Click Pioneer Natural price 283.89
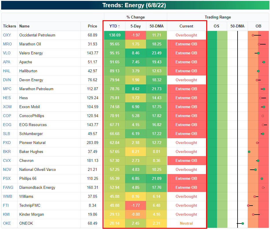The height and width of the screenshot is (229, 270). click(92, 143)
